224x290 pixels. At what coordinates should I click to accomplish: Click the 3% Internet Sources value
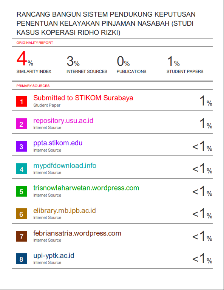(x=73, y=61)
